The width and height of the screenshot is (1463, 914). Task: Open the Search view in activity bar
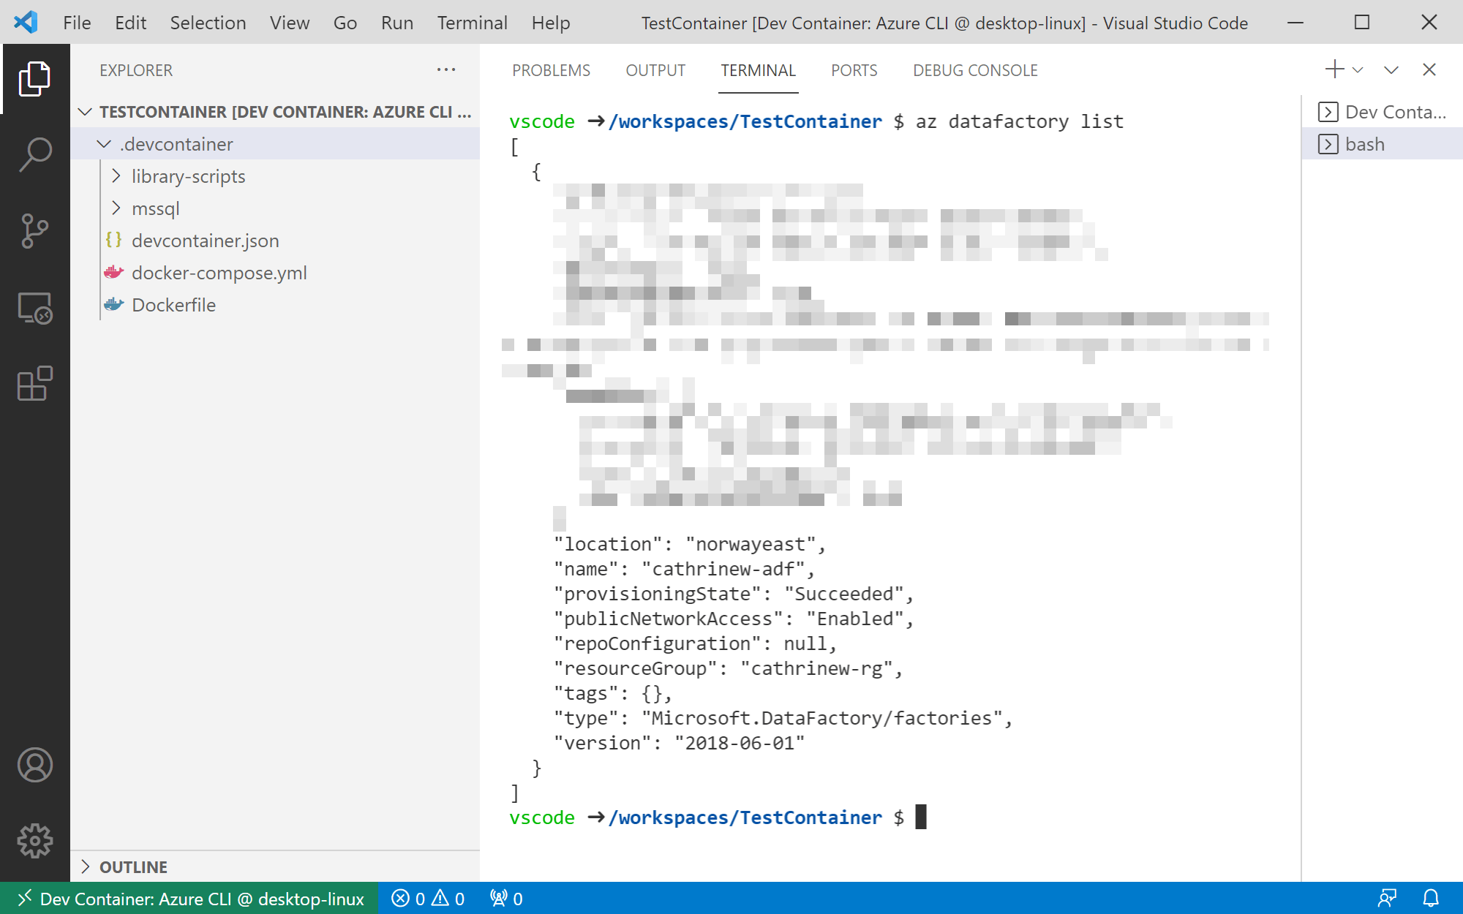[34, 154]
